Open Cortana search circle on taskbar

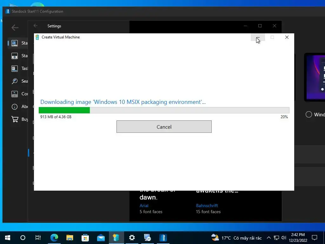click(23, 238)
